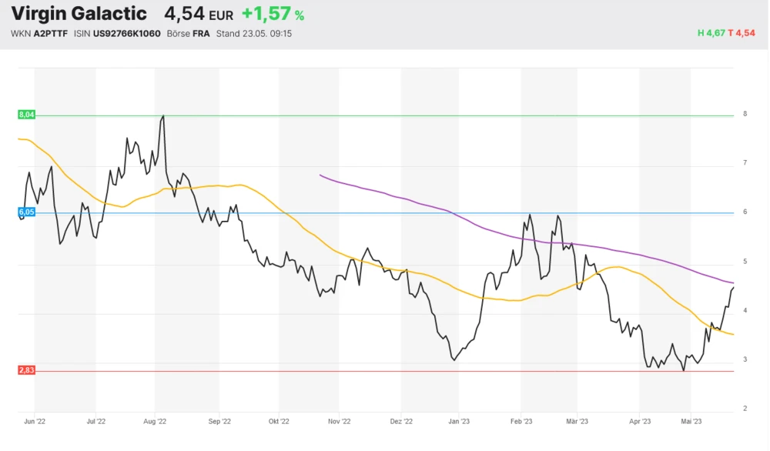Click the blue 6,05 price label
This screenshot has width=770, height=451.
26,212
